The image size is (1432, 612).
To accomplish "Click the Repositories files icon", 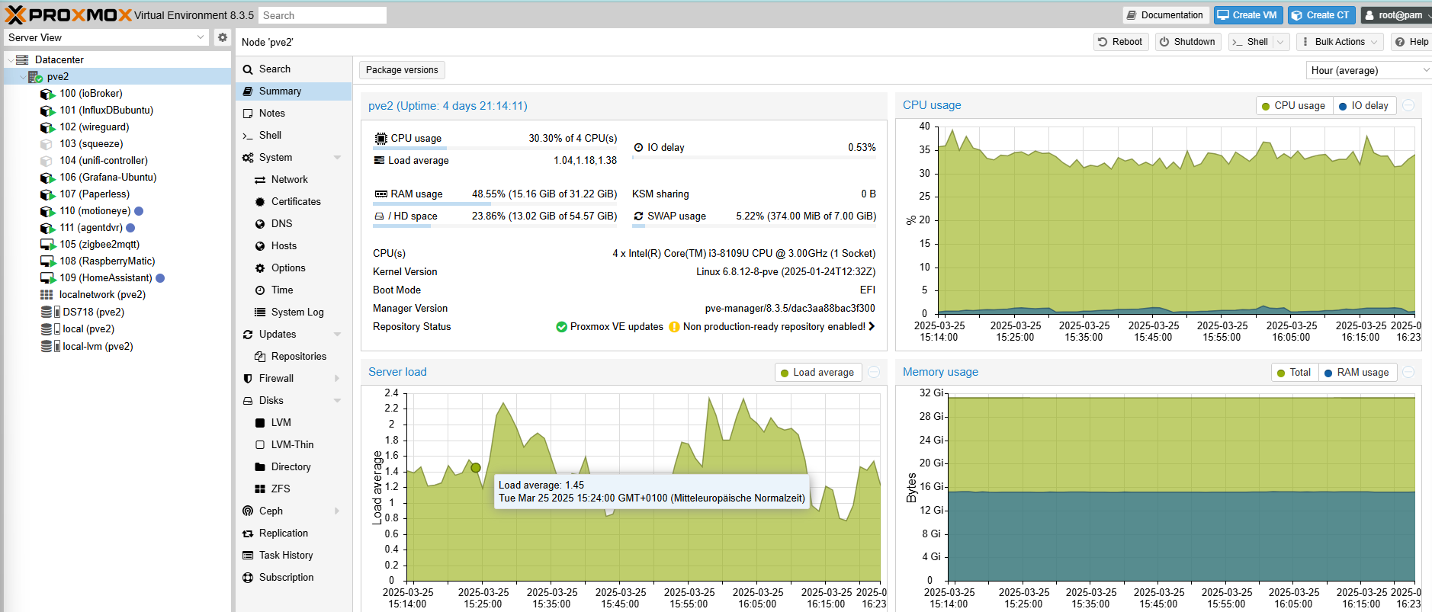I will click(260, 357).
